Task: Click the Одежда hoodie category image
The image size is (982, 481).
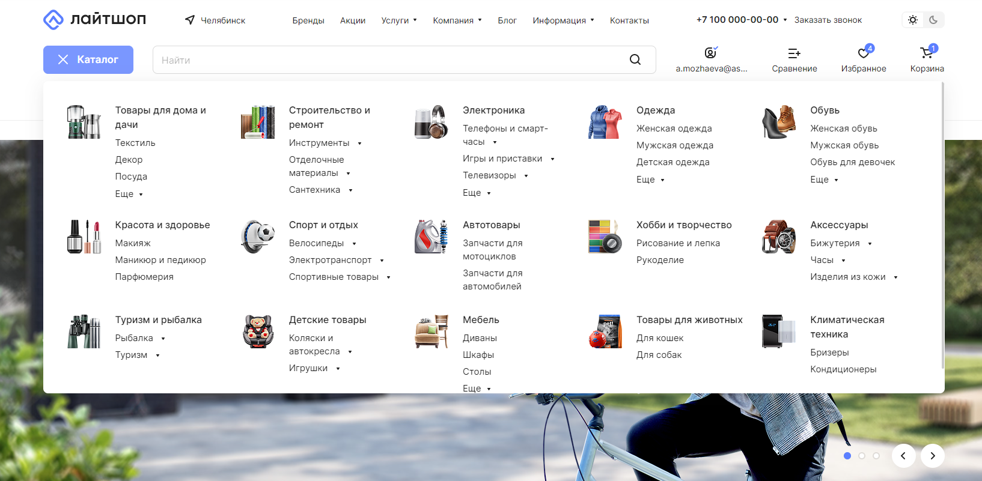Action: (x=605, y=122)
